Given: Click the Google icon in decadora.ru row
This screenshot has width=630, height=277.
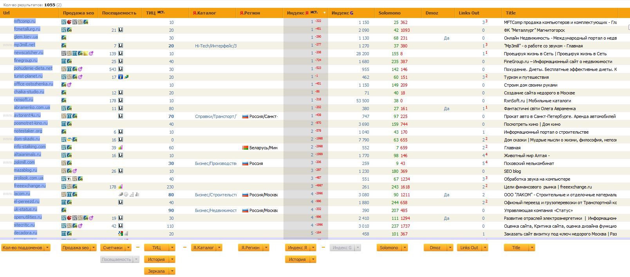Looking at the screenshot, I should click(x=121, y=234).
